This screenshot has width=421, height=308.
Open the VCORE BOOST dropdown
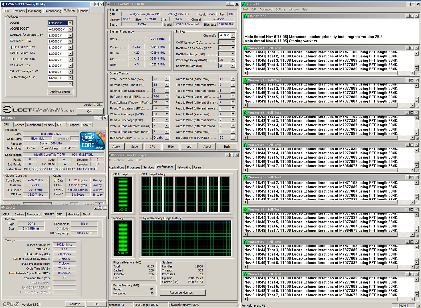coord(70,29)
